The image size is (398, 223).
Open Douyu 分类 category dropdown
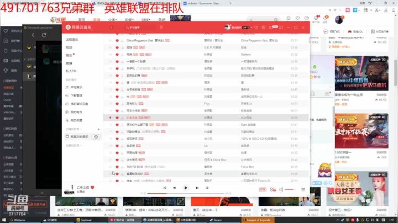pos(112,20)
